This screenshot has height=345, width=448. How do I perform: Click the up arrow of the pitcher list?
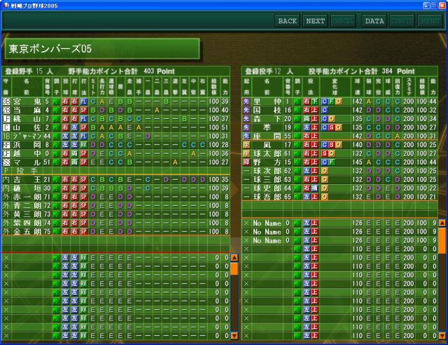(442, 223)
